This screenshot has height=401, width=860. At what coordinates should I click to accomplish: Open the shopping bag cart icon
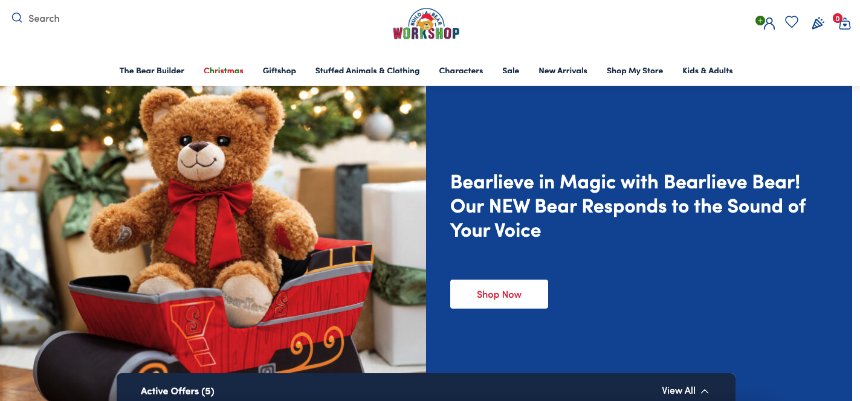click(844, 24)
